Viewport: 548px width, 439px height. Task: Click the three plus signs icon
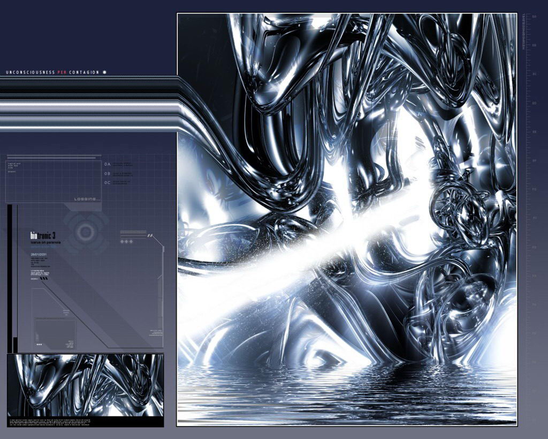[x=126, y=242]
